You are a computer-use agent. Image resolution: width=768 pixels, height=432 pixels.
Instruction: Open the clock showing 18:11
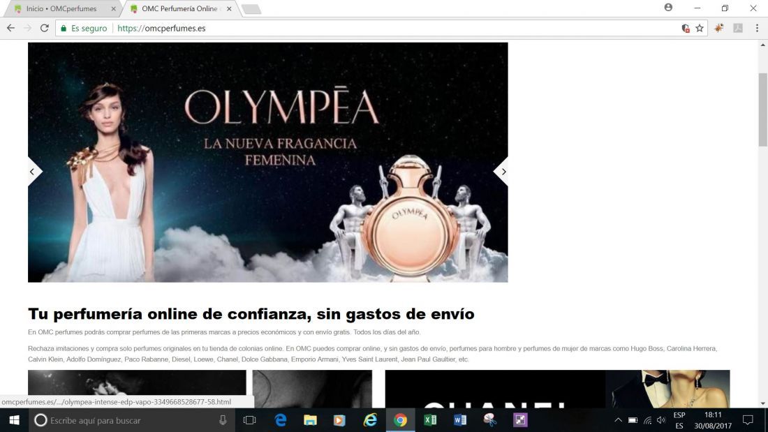click(x=713, y=420)
